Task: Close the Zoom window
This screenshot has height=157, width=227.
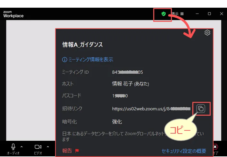Action: (222, 14)
